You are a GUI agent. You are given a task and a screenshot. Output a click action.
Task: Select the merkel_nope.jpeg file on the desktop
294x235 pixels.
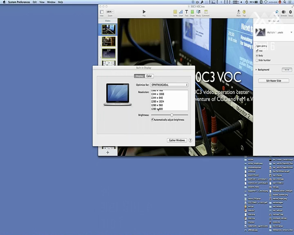[x=278, y=199]
